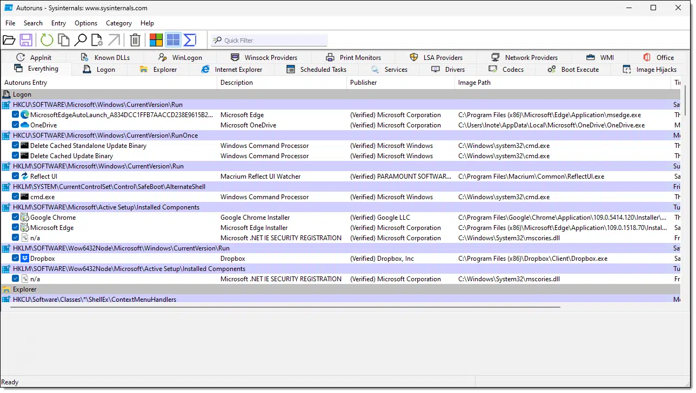Switch to the LSA Providers tab
Viewport: 696px width, 393px height.
pyautogui.click(x=436, y=57)
